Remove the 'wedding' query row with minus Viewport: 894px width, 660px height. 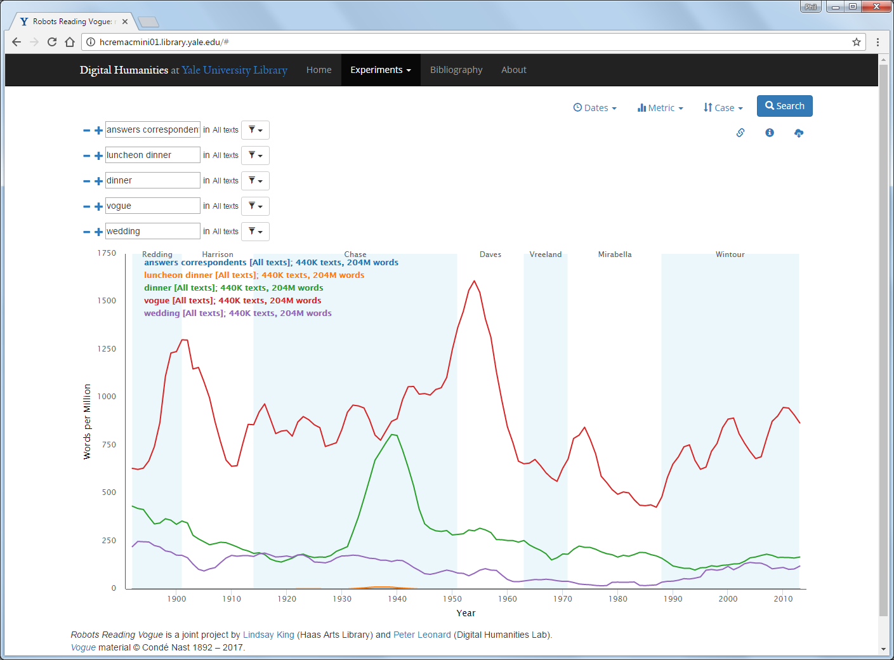(x=86, y=232)
